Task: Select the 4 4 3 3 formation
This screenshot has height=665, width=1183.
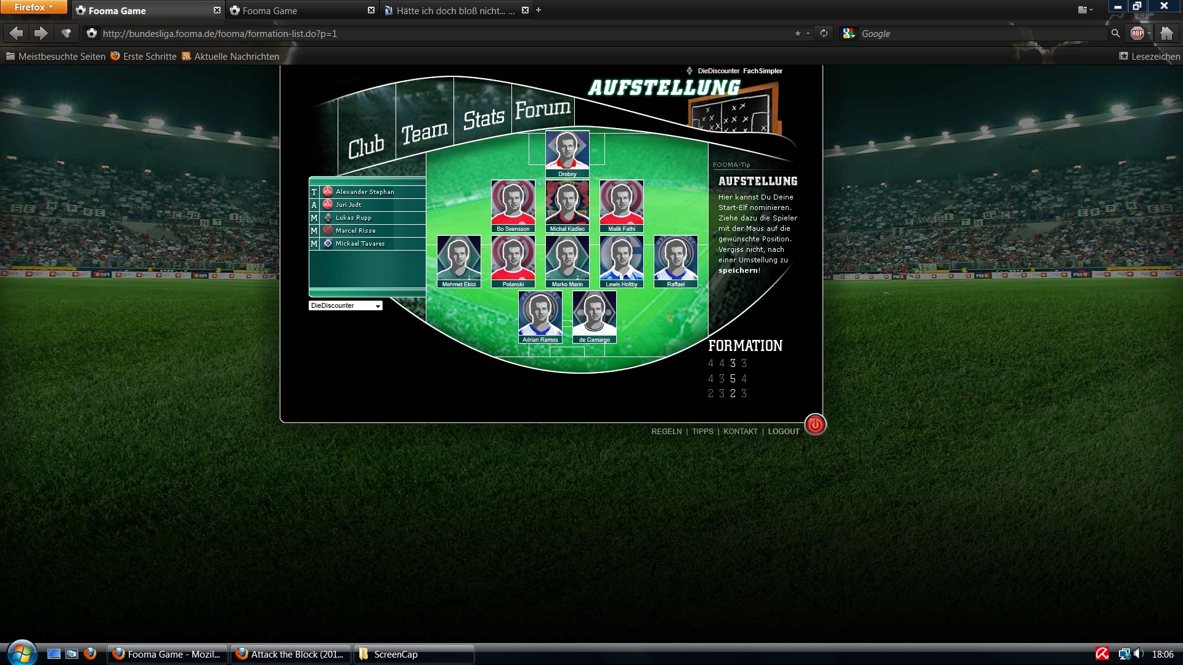Action: (728, 363)
